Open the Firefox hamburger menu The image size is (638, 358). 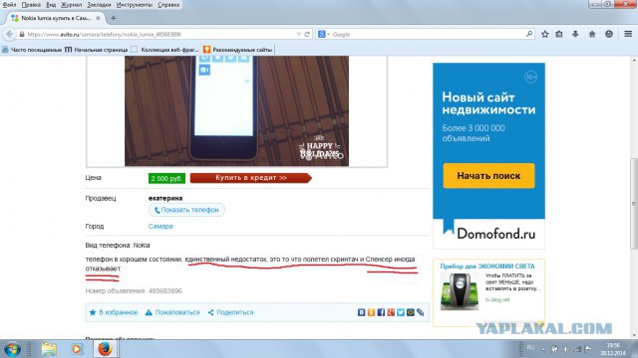coord(628,35)
